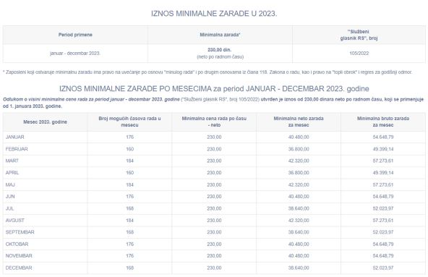Click the heading IZNOS MINIMALNE ZARADE PO MESECIMA

pos(214,88)
